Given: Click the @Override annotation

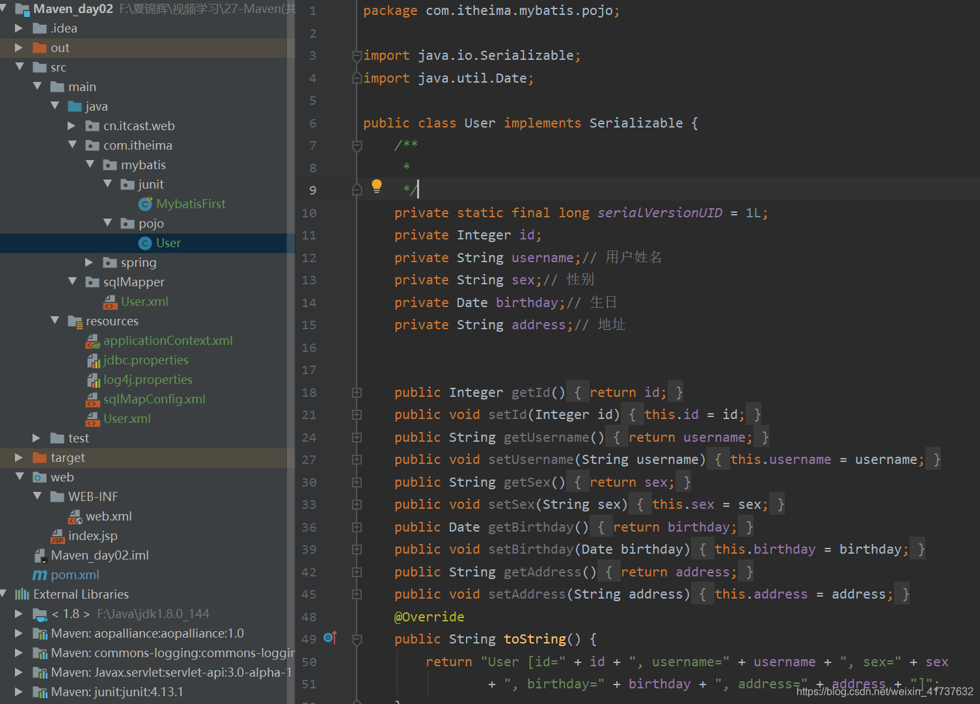Looking at the screenshot, I should (429, 617).
